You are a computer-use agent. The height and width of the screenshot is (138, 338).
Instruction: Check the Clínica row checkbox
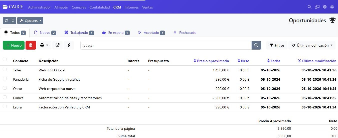point(5,97)
